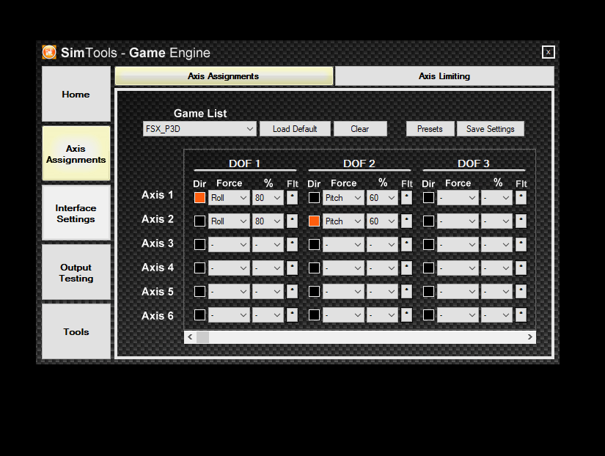Open Output Testing section
Image resolution: width=605 pixels, height=456 pixels.
click(76, 273)
